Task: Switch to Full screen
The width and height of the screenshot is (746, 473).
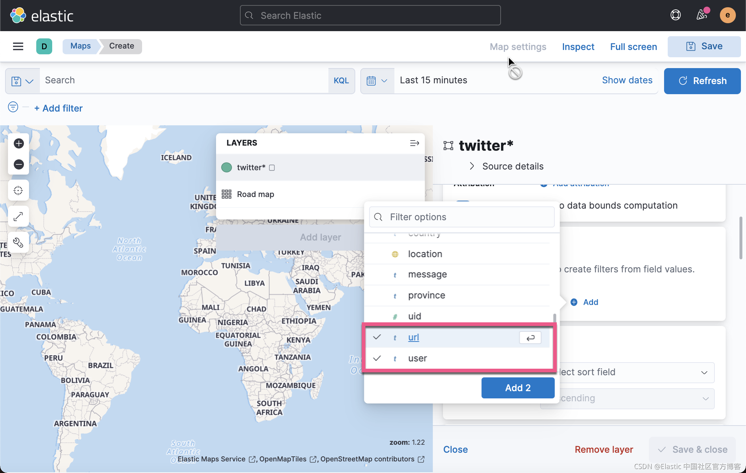Action: 633,47
